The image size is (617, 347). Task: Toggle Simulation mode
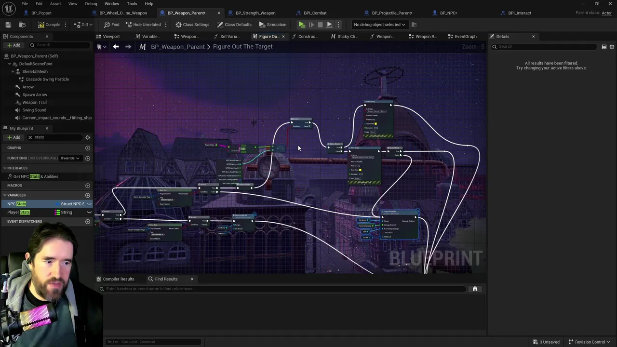pyautogui.click(x=273, y=25)
